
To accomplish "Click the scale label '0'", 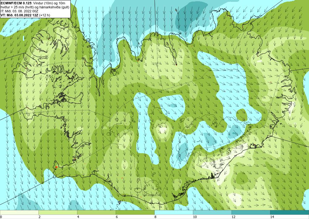I will coord(1,217).
